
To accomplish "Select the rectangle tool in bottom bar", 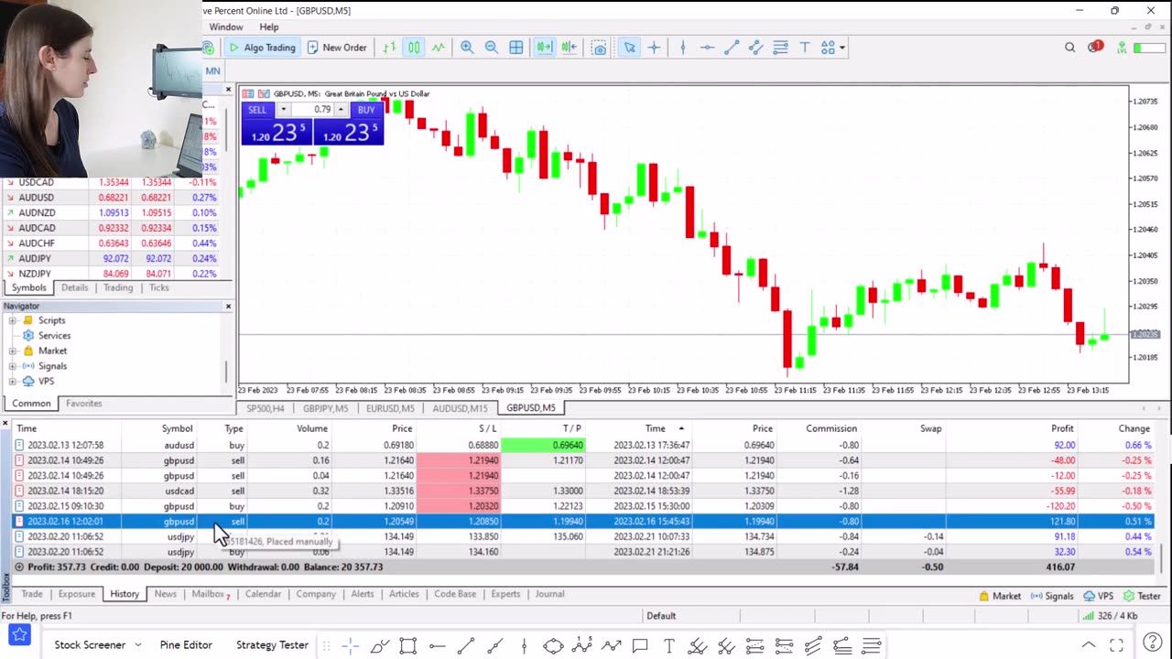I will pos(408,646).
